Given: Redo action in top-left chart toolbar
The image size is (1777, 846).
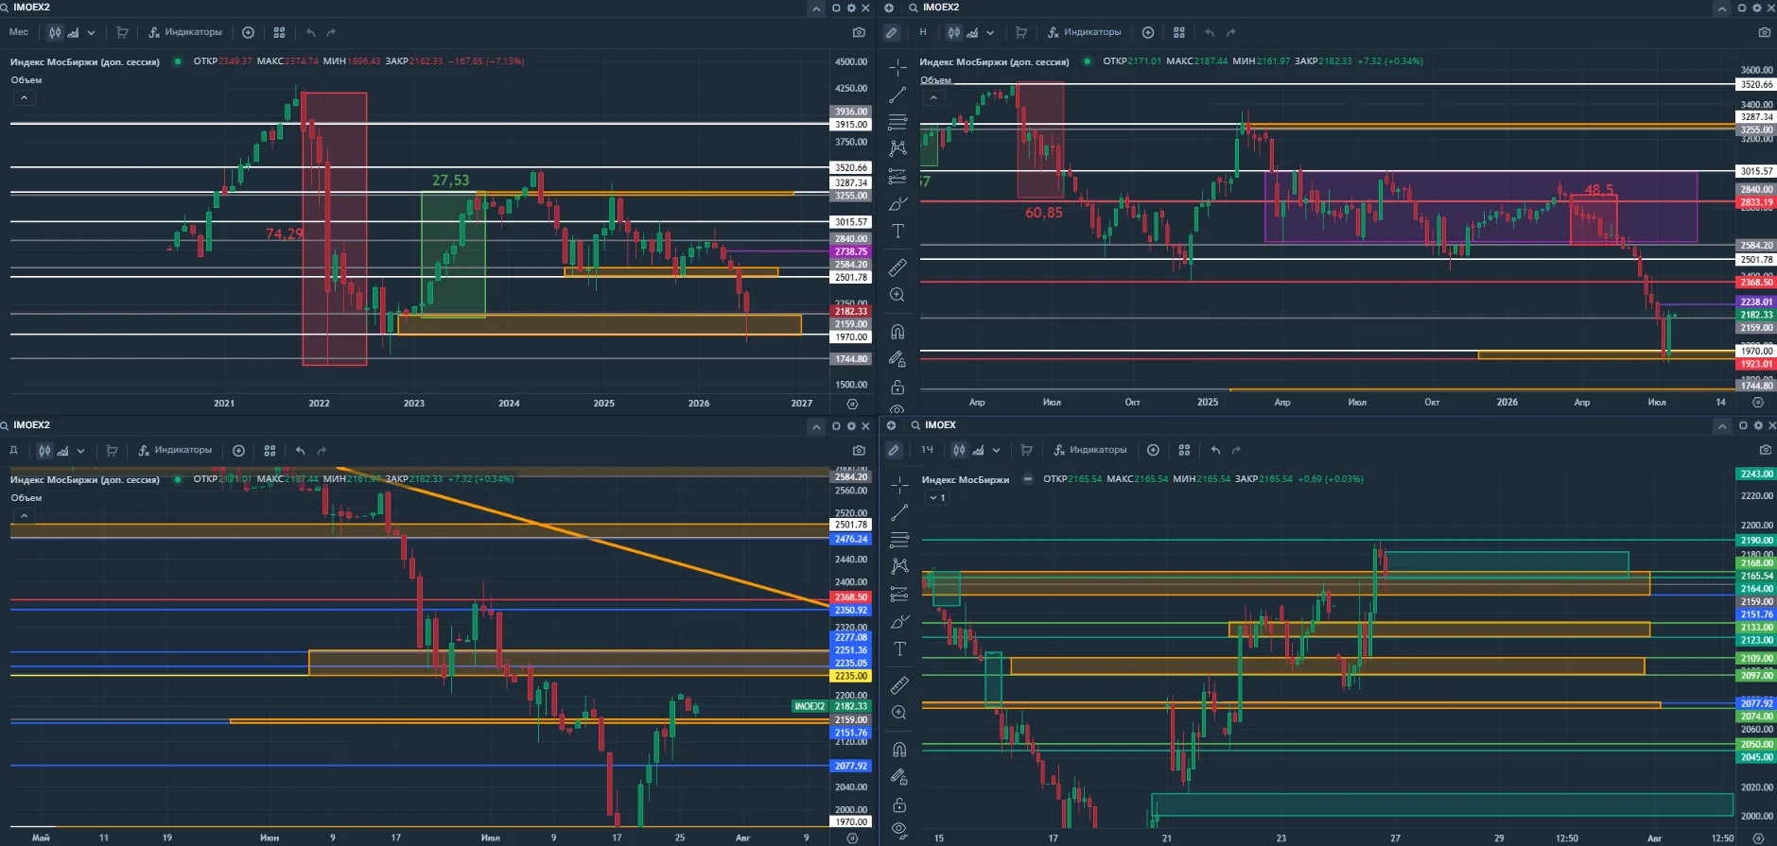Looking at the screenshot, I should pyautogui.click(x=331, y=32).
